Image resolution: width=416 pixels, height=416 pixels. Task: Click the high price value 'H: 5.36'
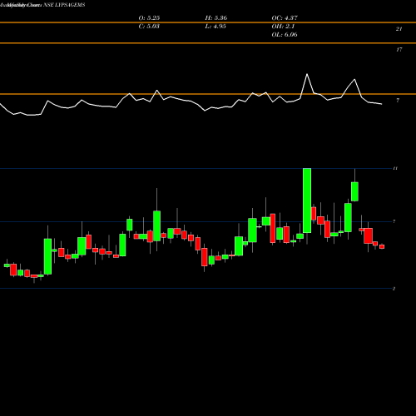[x=216, y=18]
